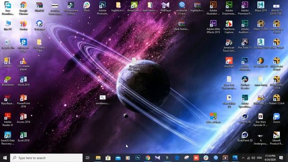Launch Wondershare Filmora from desktop
288x162 pixels.
71,8
